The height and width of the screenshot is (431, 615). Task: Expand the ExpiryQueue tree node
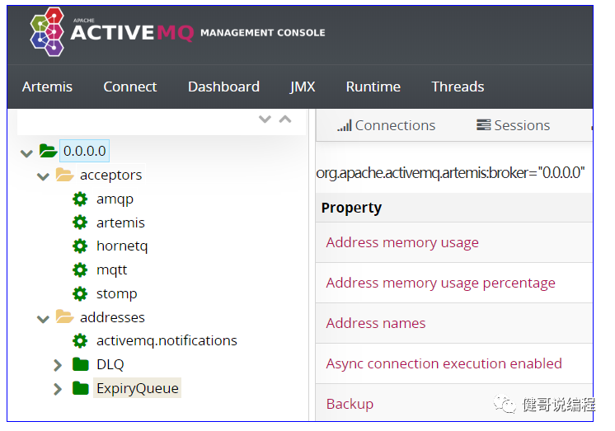pyautogui.click(x=57, y=388)
